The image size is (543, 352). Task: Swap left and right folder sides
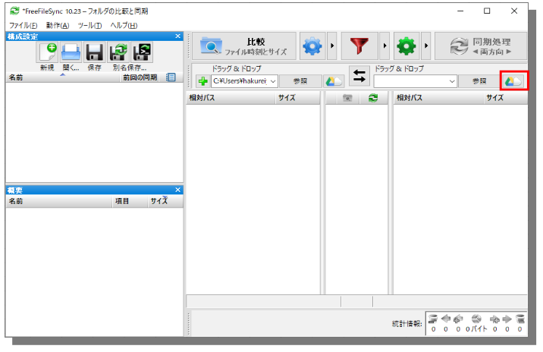point(359,77)
